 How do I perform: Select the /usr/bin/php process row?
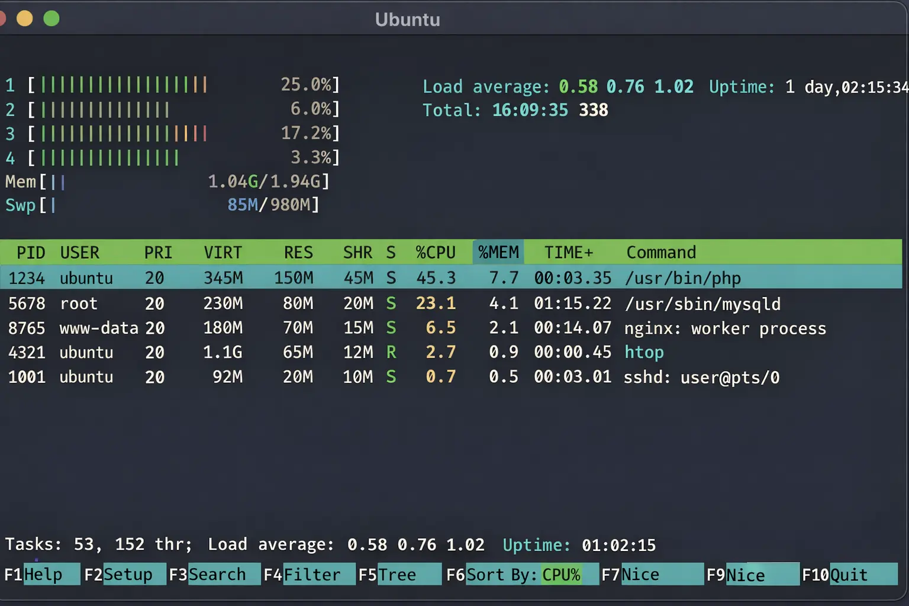(x=451, y=278)
